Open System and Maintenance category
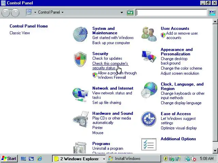218x163 pixels. (105, 31)
